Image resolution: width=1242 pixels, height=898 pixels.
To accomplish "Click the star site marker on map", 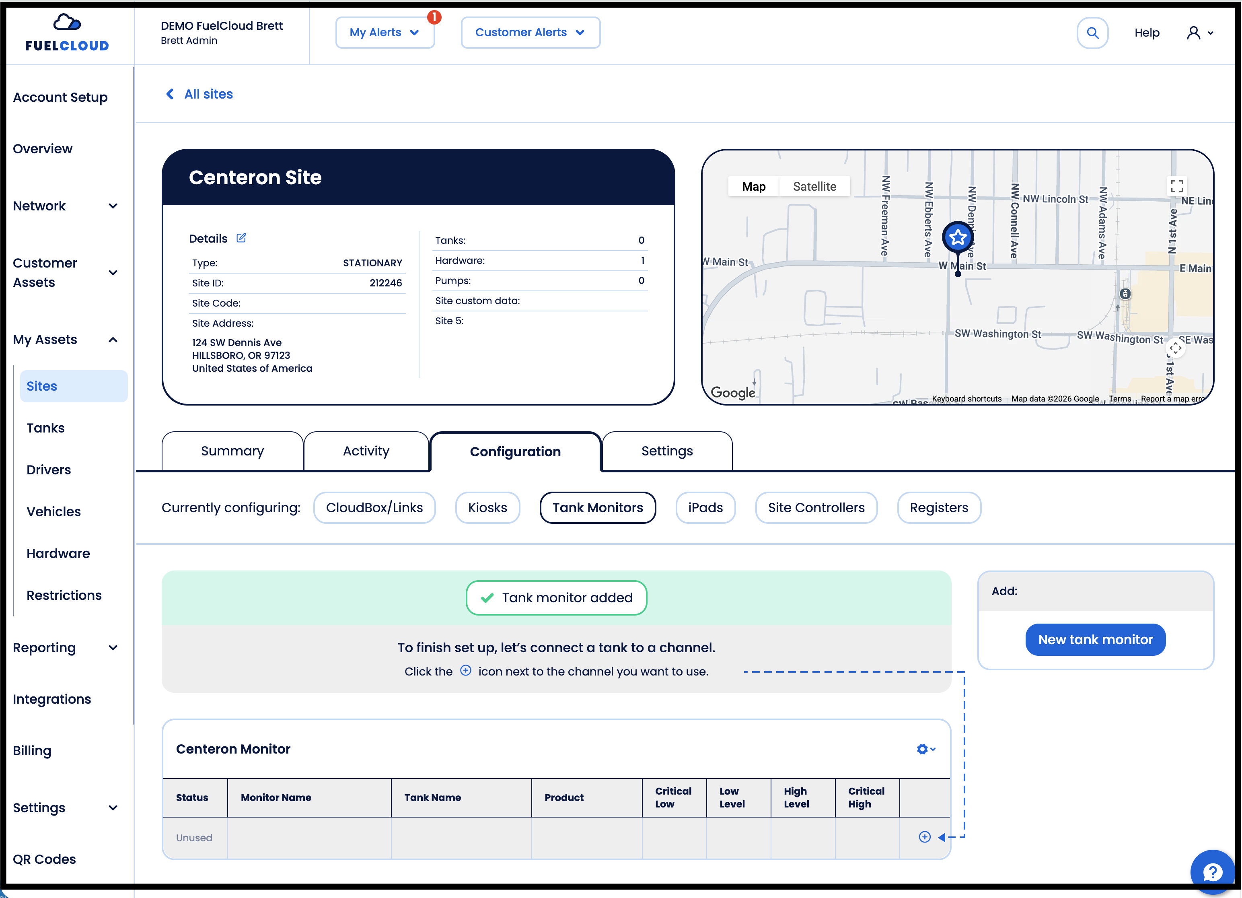I will coord(957,238).
